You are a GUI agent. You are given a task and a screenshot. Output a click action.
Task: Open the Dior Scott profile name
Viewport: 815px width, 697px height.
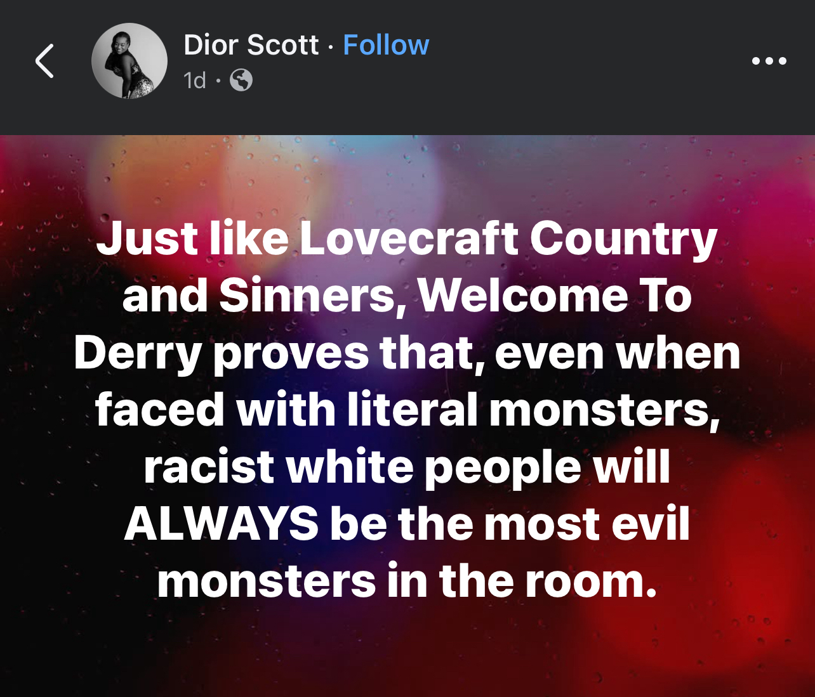click(x=251, y=45)
